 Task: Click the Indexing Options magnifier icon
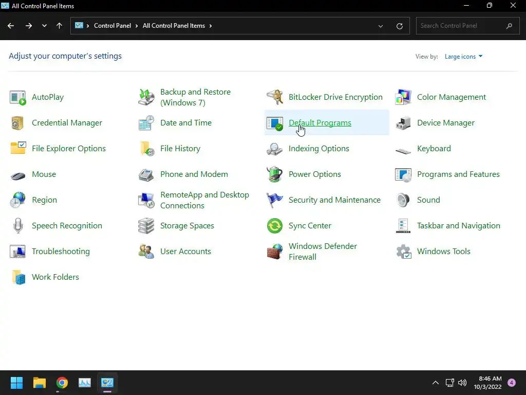tap(275, 149)
